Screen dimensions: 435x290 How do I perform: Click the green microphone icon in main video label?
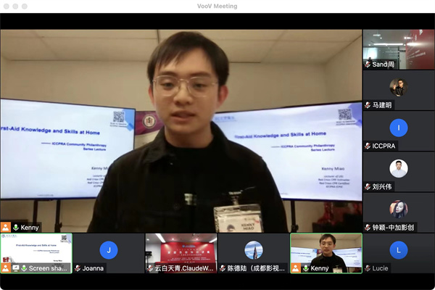pos(16,228)
